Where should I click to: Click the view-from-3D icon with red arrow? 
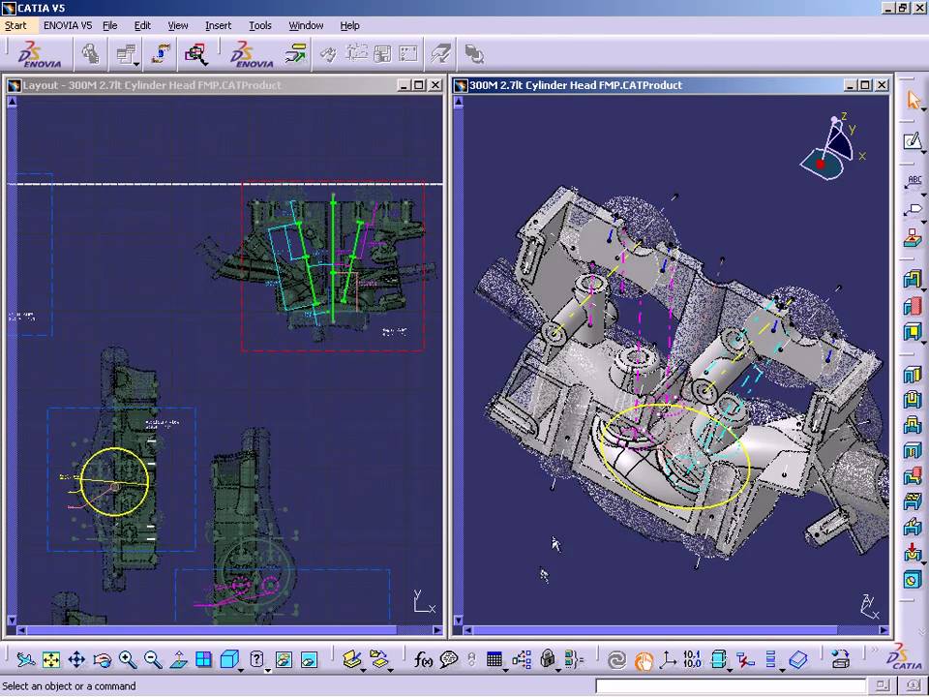pos(913,553)
